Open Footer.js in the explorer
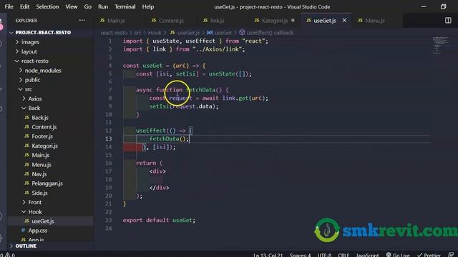 click(x=42, y=136)
